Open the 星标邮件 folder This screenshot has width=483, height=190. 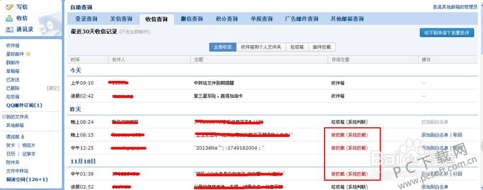[x=15, y=54]
